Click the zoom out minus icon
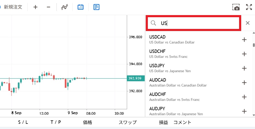This screenshot has width=255, height=129. [x=48, y=7]
